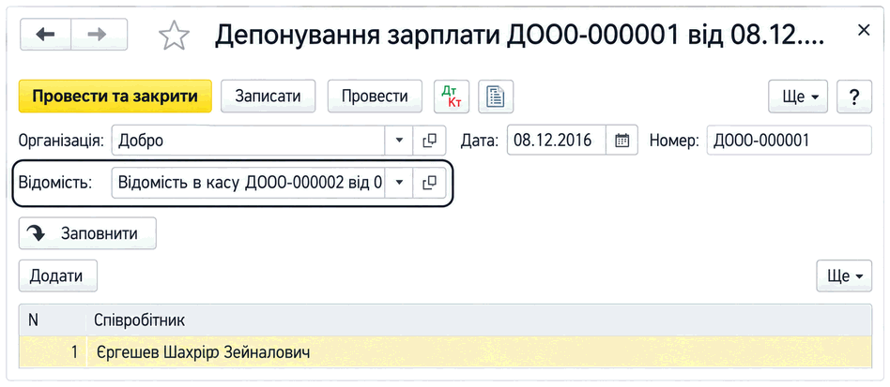
Task: Click the Записати button
Action: coord(268,97)
